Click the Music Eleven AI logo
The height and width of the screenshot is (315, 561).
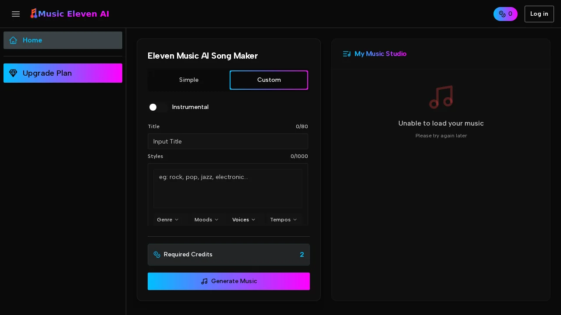69,14
